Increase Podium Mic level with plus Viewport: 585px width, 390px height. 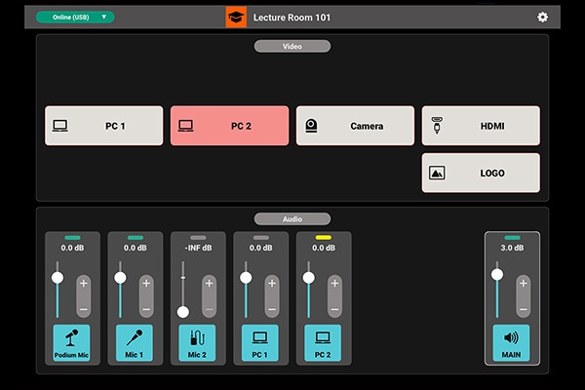84,283
